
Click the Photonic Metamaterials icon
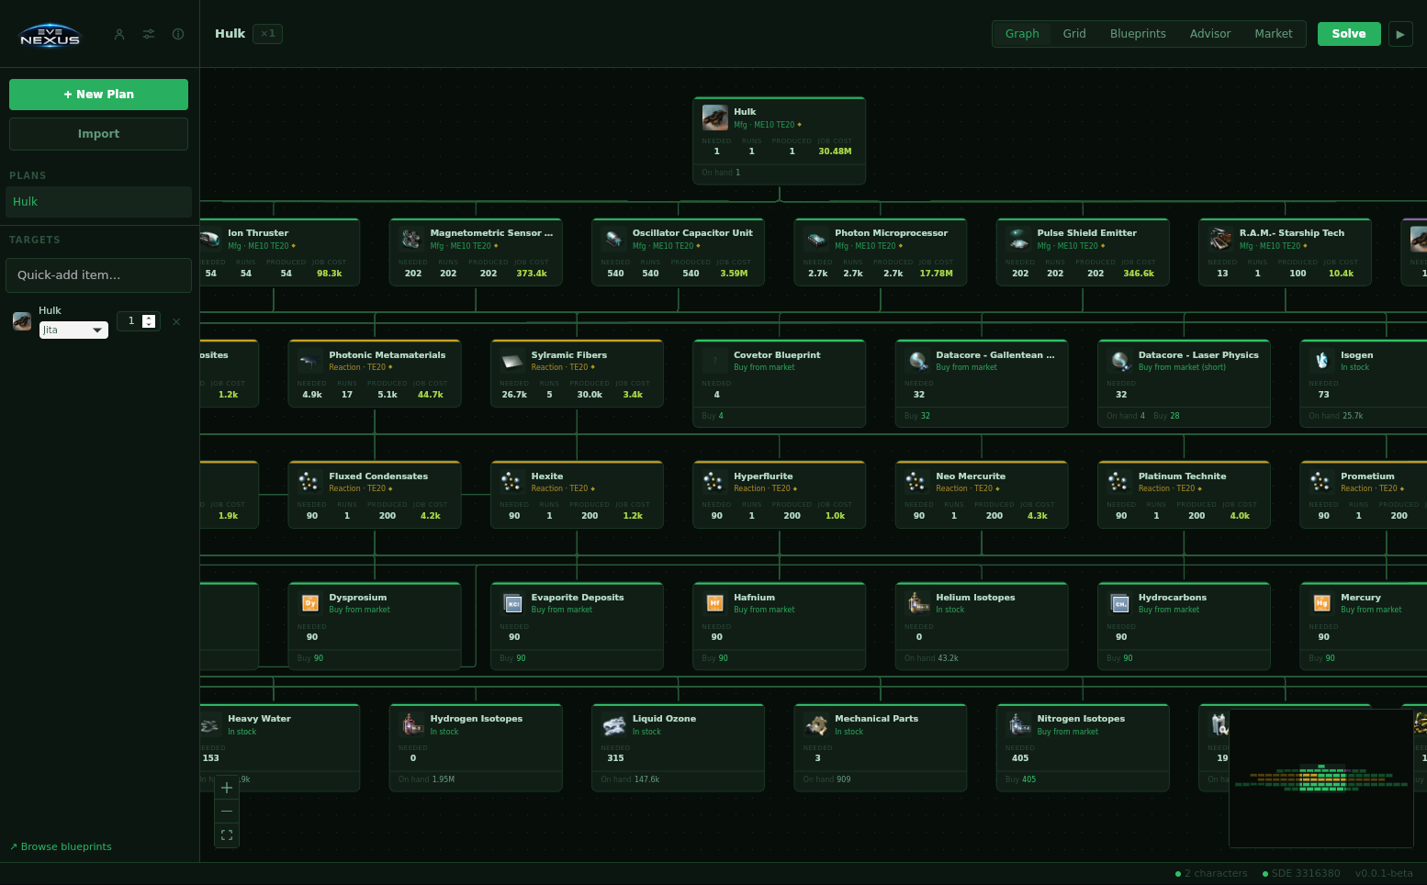310,360
